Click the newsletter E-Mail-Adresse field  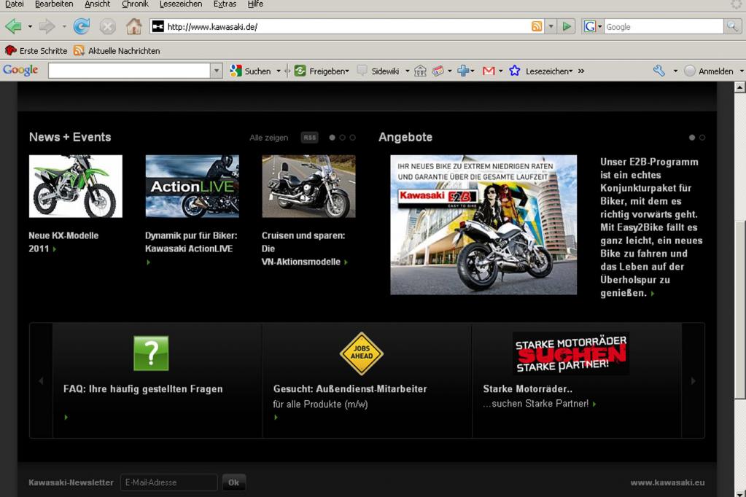[x=169, y=482]
